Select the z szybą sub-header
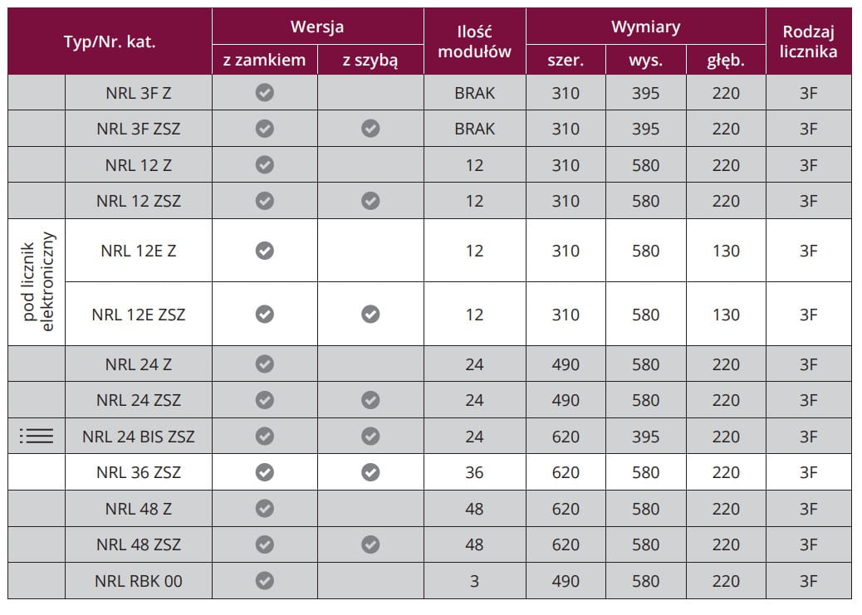 (370, 60)
